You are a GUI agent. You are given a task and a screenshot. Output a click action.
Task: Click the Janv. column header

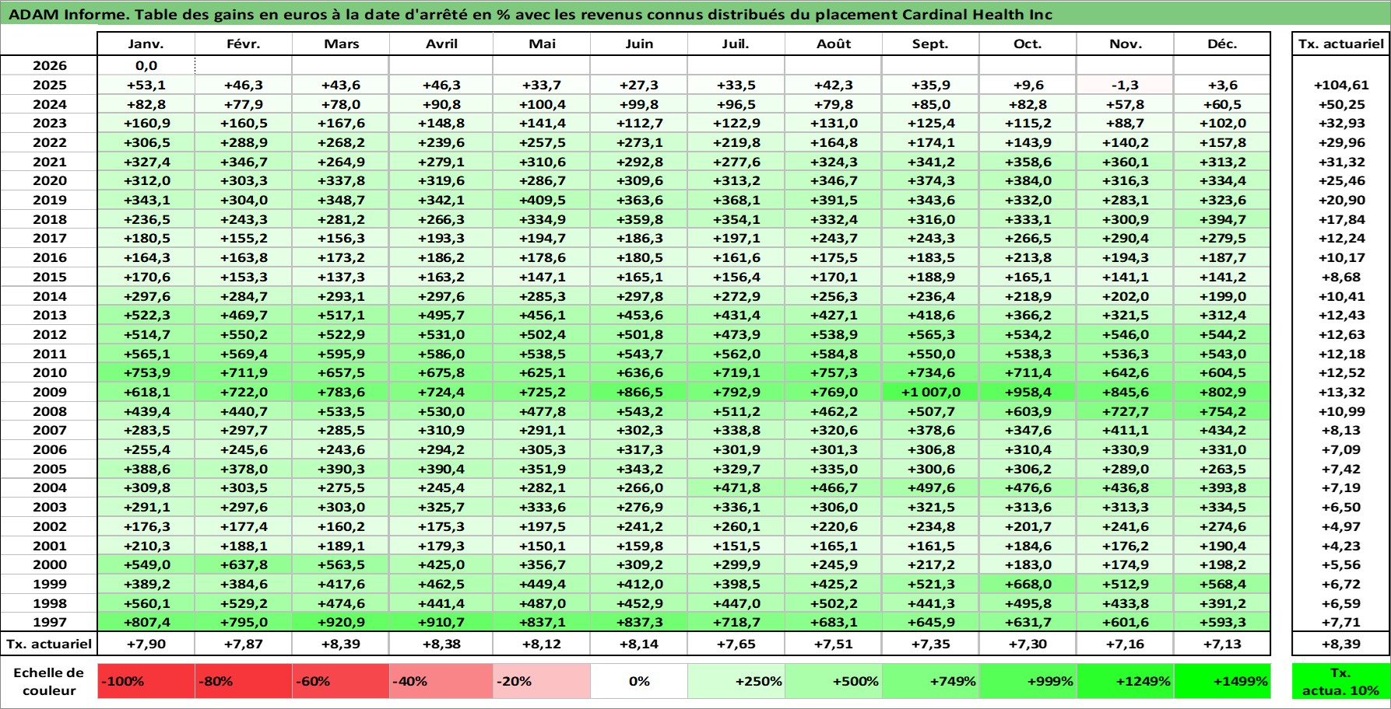pyautogui.click(x=146, y=44)
